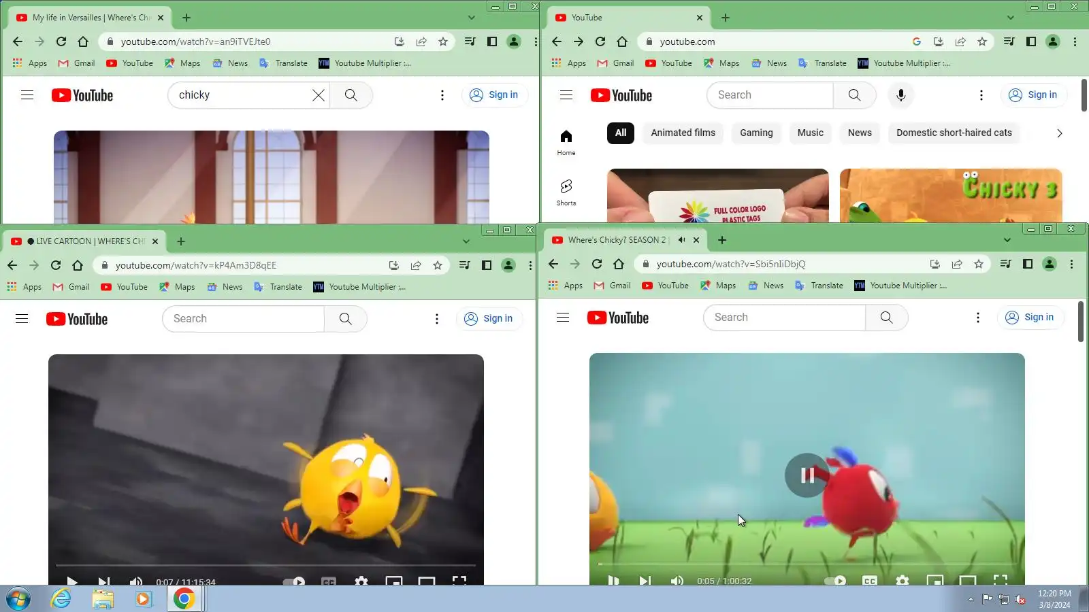Image resolution: width=1089 pixels, height=612 pixels.
Task: Click the YouTube logo in the LIVE CARTOON window
Action: tap(77, 319)
